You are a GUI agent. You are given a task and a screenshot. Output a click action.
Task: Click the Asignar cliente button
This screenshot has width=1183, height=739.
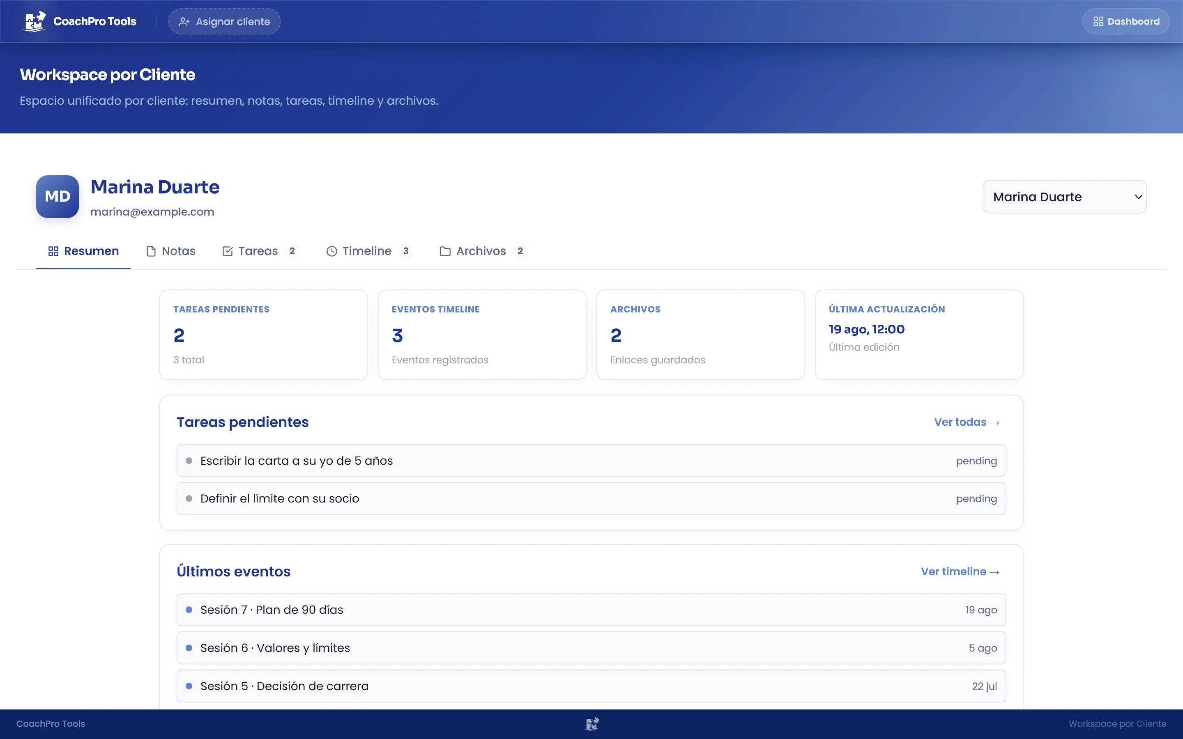(224, 21)
